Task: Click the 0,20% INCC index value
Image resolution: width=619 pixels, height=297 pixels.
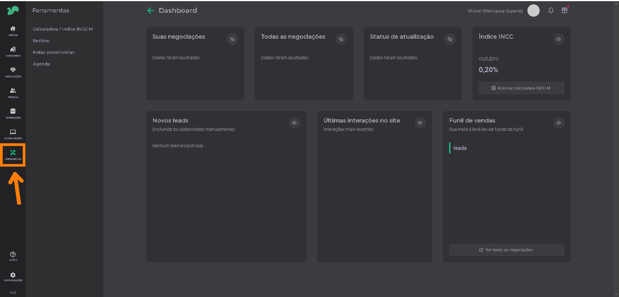Action: pos(488,70)
